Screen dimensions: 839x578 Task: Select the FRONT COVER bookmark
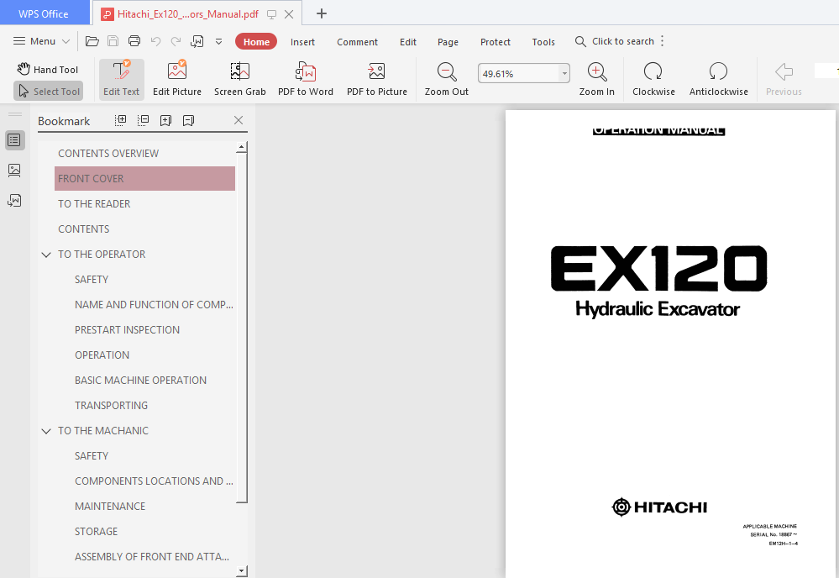click(x=144, y=178)
